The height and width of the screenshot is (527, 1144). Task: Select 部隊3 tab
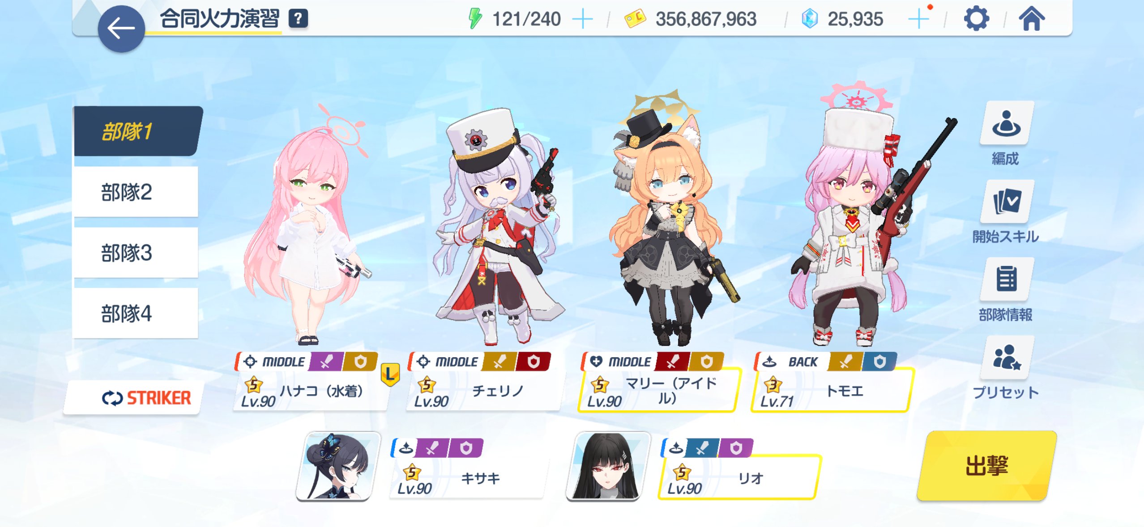click(x=136, y=253)
